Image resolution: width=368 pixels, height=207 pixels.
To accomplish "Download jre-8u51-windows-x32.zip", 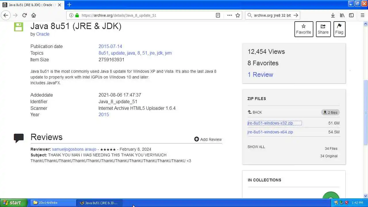I will coord(270,123).
